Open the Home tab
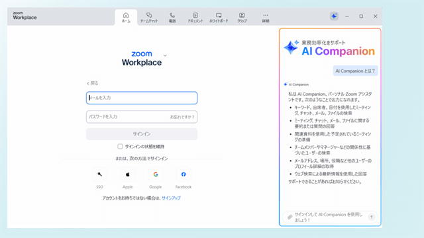This screenshot has height=238, width=424. (x=126, y=18)
